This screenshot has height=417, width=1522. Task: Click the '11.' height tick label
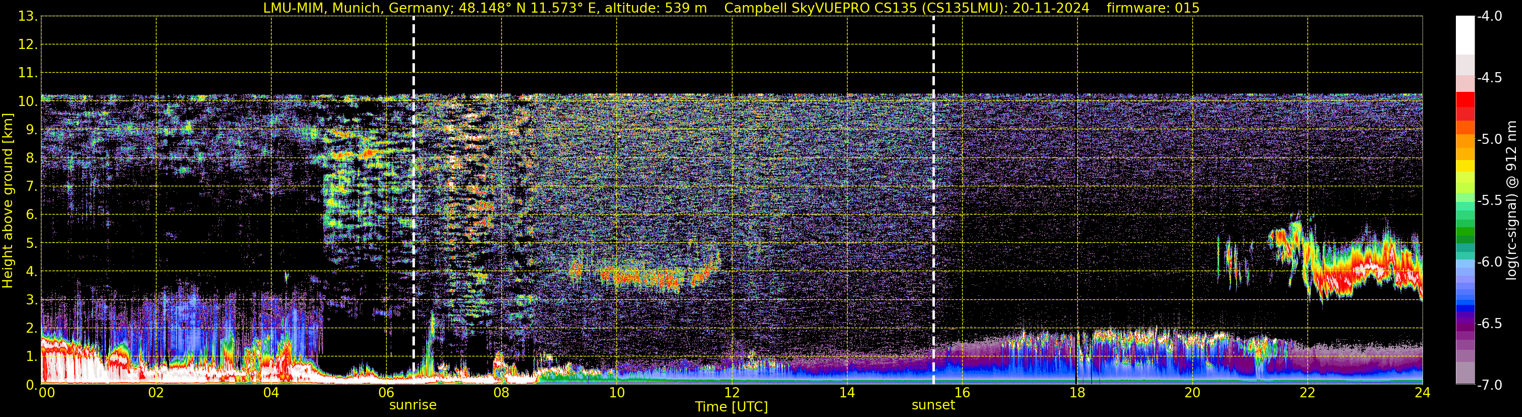(27, 73)
